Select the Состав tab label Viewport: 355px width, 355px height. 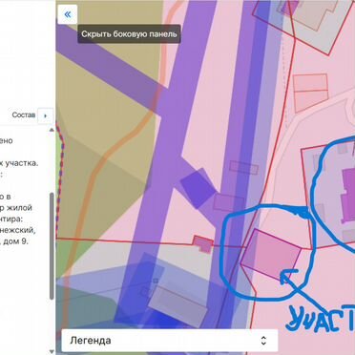point(24,115)
